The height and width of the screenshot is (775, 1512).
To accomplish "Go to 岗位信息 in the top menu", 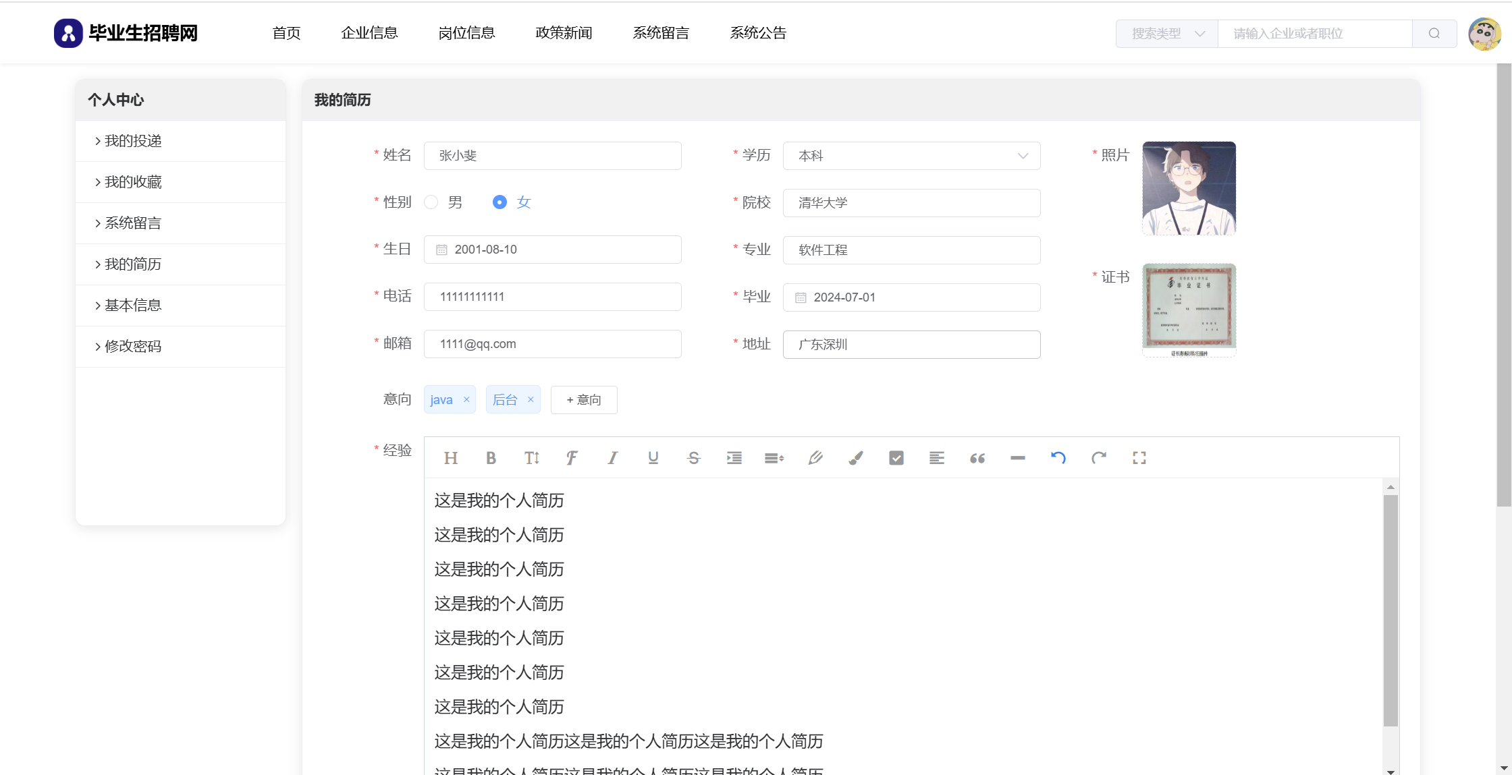I will 466,33.
